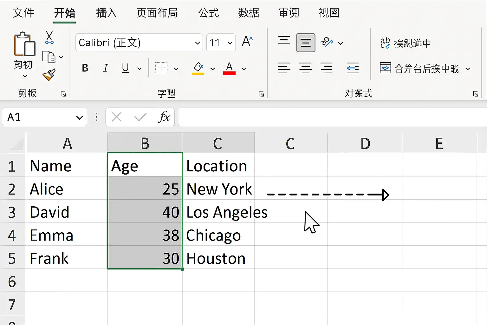Click the Borders grid icon

pos(161,68)
